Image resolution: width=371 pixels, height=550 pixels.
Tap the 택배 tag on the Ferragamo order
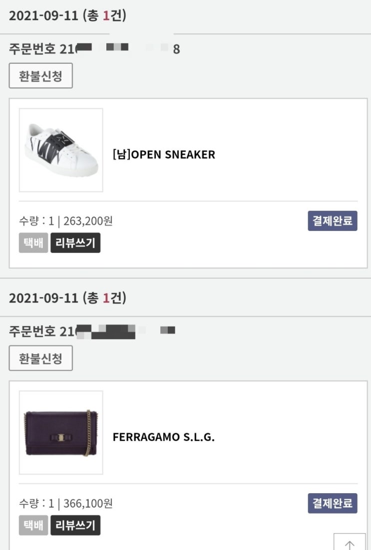pos(33,525)
